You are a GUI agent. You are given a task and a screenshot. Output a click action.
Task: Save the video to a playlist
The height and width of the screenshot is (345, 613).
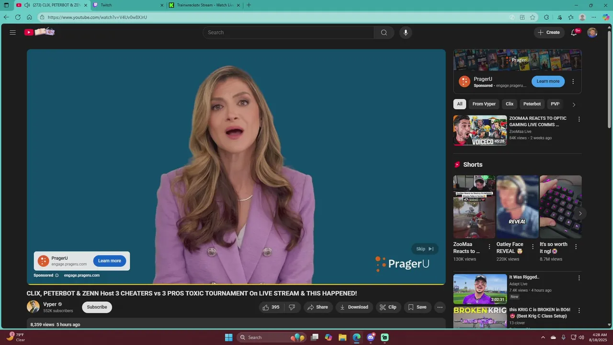tap(417, 307)
